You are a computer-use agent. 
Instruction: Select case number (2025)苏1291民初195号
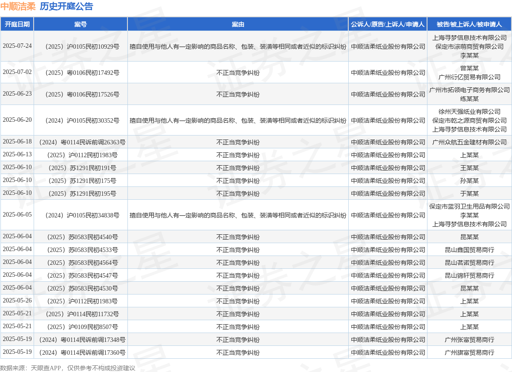tap(81, 194)
